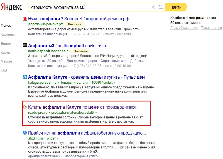
Task: Open the roads-pro.ru result options arrow
Action: [x=96, y=113]
